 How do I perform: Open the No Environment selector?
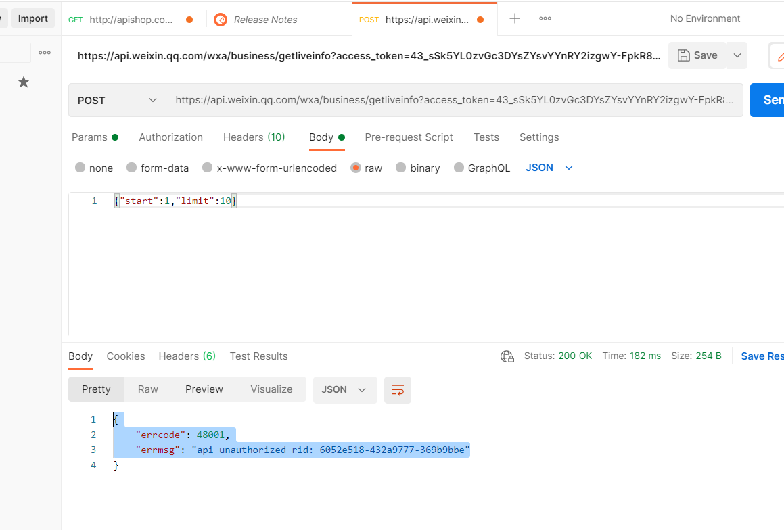click(705, 18)
